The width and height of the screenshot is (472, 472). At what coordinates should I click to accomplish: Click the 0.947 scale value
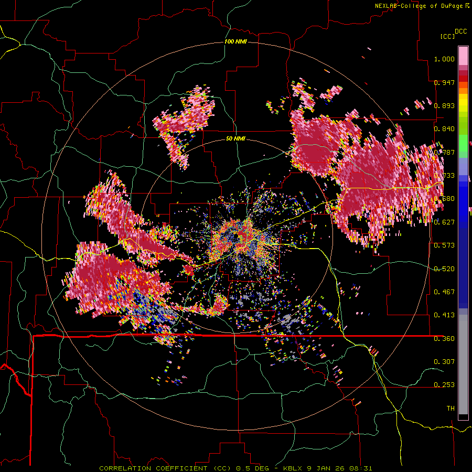[x=444, y=82]
